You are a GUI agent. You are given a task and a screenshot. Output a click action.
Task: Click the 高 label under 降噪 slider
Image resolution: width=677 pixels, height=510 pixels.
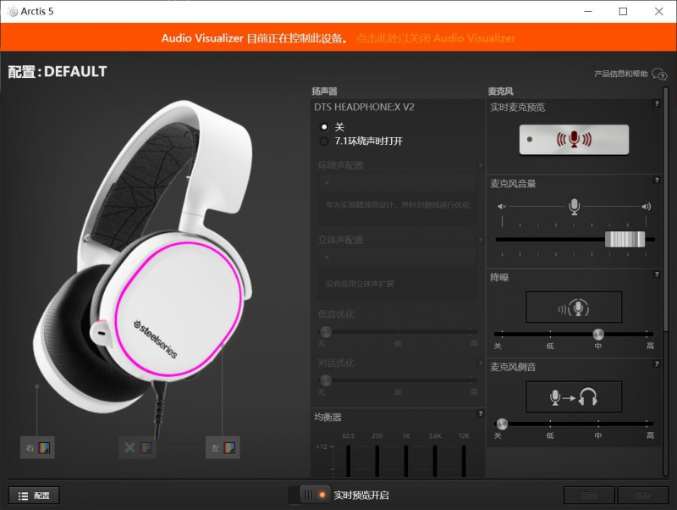pos(650,346)
